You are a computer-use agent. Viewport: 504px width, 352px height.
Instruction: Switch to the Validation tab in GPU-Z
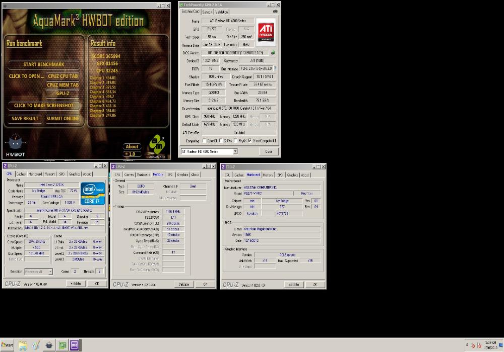pyautogui.click(x=221, y=12)
